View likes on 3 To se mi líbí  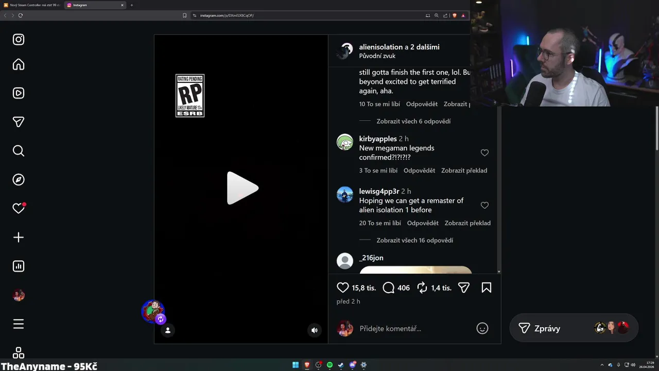(x=378, y=171)
